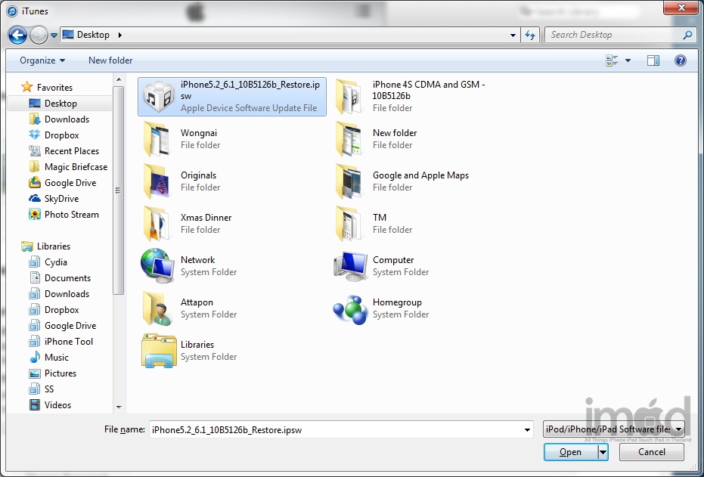Click the Change your view icon
This screenshot has height=477, width=704.
point(612,60)
